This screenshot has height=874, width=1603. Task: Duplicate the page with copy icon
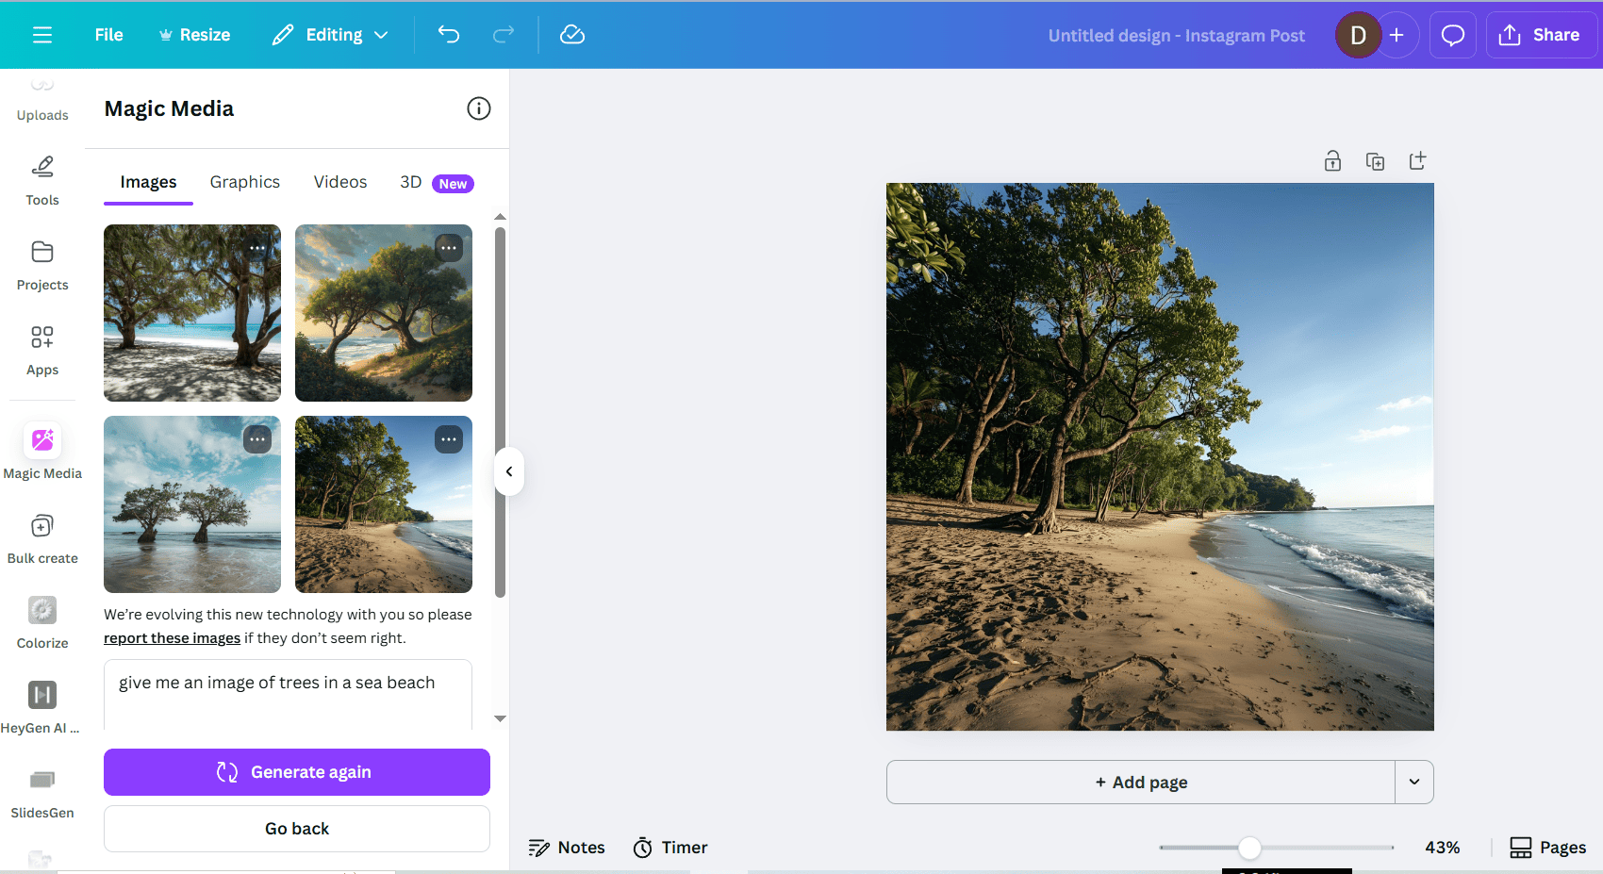(x=1375, y=161)
